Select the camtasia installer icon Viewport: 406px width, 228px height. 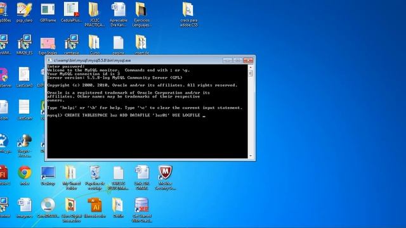72,44
